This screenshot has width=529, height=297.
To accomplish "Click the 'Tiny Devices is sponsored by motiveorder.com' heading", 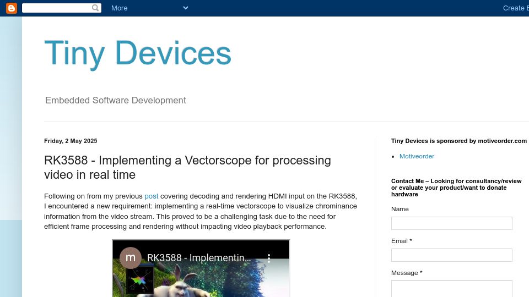I will pyautogui.click(x=459, y=141).
